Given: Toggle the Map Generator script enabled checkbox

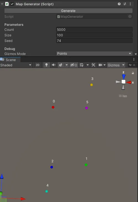Looking at the screenshot, I should click(12, 4).
